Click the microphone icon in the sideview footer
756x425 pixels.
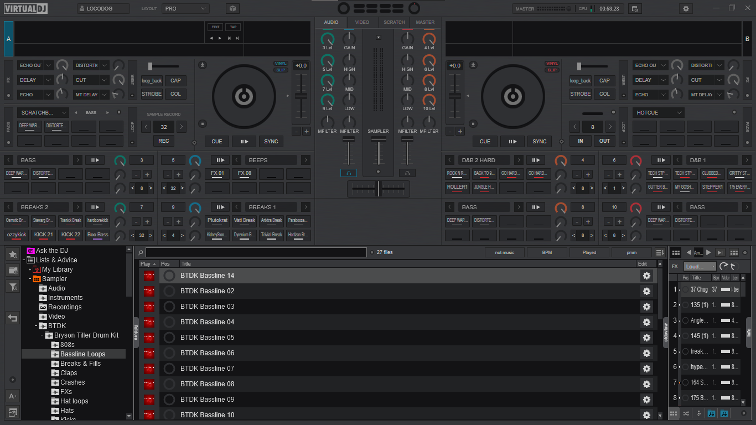tap(699, 413)
